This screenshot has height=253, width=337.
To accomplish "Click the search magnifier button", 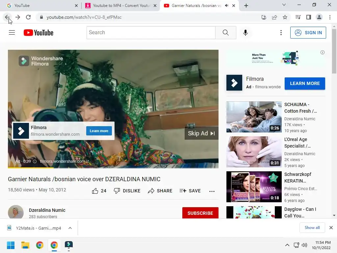I will coord(226,33).
